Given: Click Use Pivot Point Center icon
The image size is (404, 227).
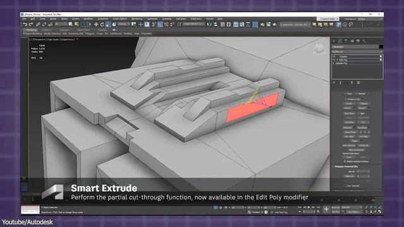Looking at the screenshot, I should 134,25.
